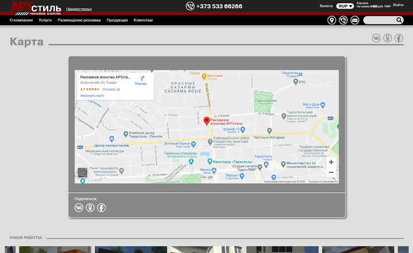
Task: Share via Facebook icon under the map
Action: (x=101, y=208)
